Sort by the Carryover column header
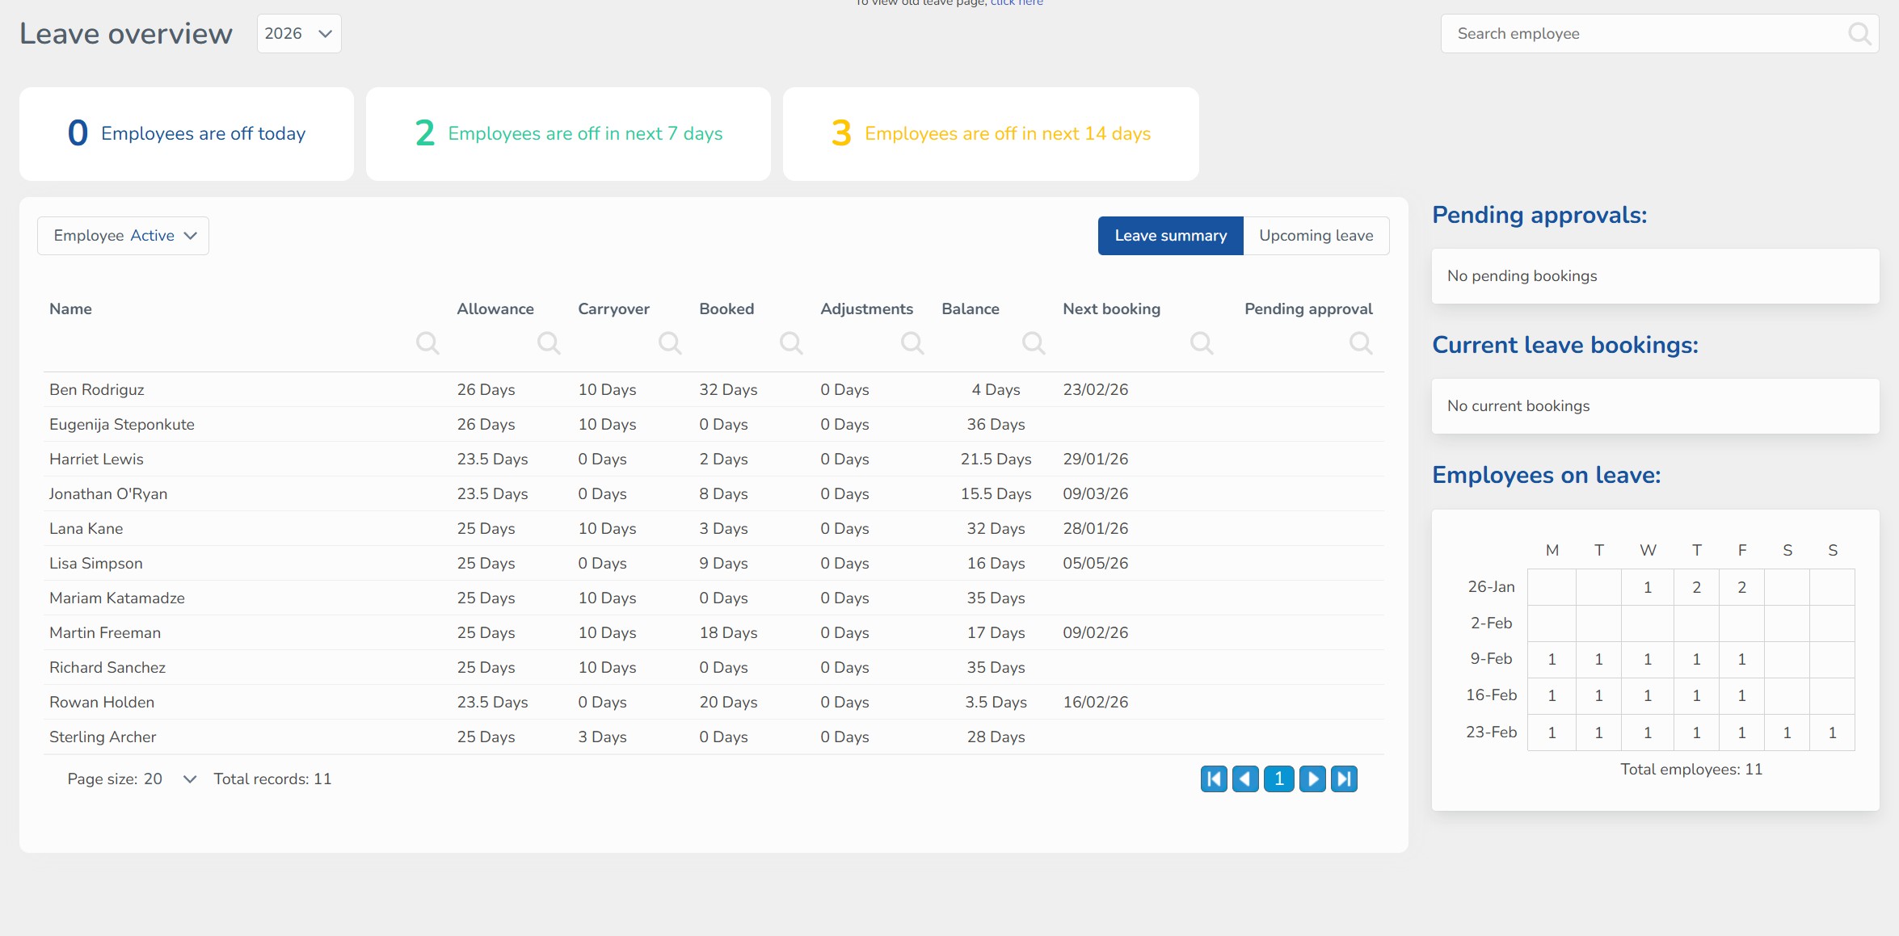The width and height of the screenshot is (1899, 936). click(x=613, y=309)
